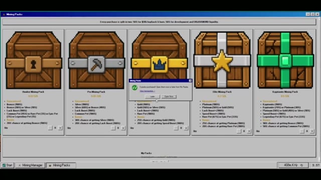
Task: Click Rookie pack price label
Action: tap(33, 96)
